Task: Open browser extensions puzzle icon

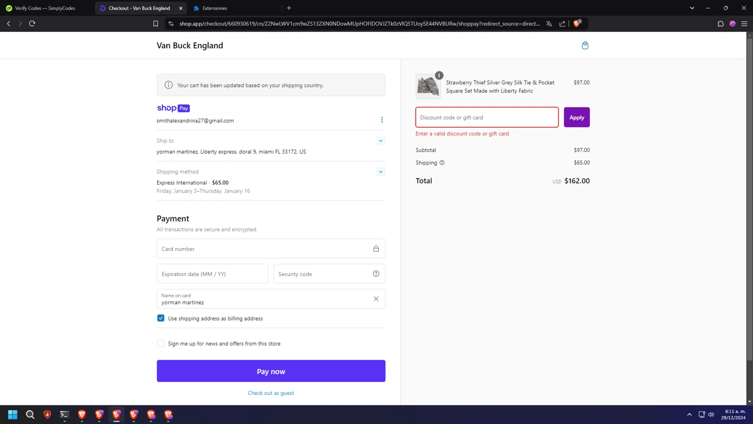Action: point(720,24)
